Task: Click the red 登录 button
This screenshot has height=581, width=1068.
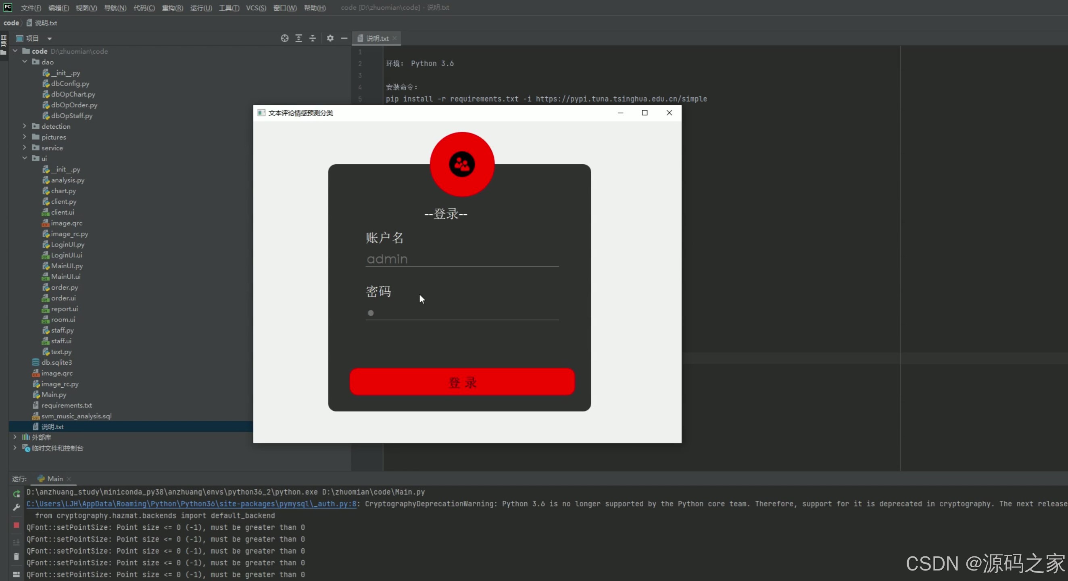Action: tap(462, 382)
